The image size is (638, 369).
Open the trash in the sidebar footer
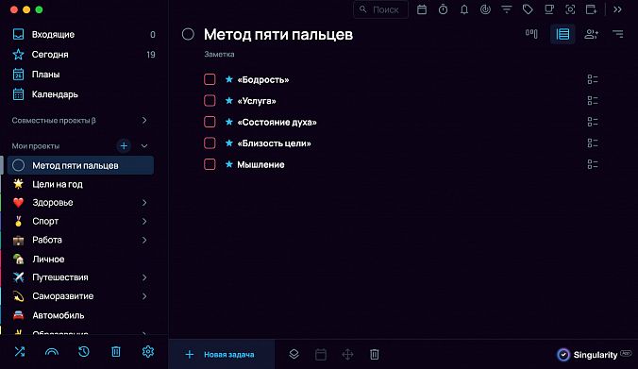click(116, 351)
